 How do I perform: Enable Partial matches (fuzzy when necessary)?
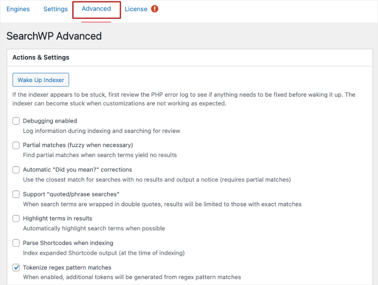(16, 145)
